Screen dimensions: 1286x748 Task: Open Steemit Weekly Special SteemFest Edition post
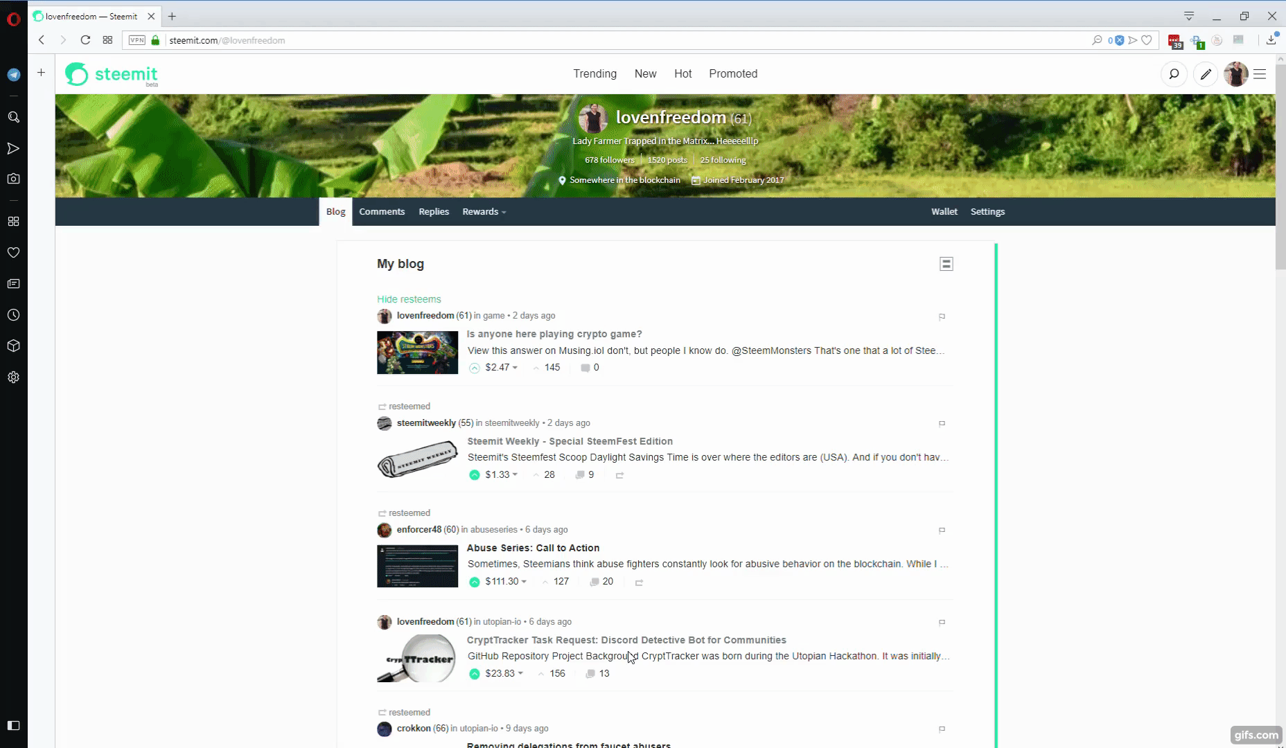click(570, 441)
